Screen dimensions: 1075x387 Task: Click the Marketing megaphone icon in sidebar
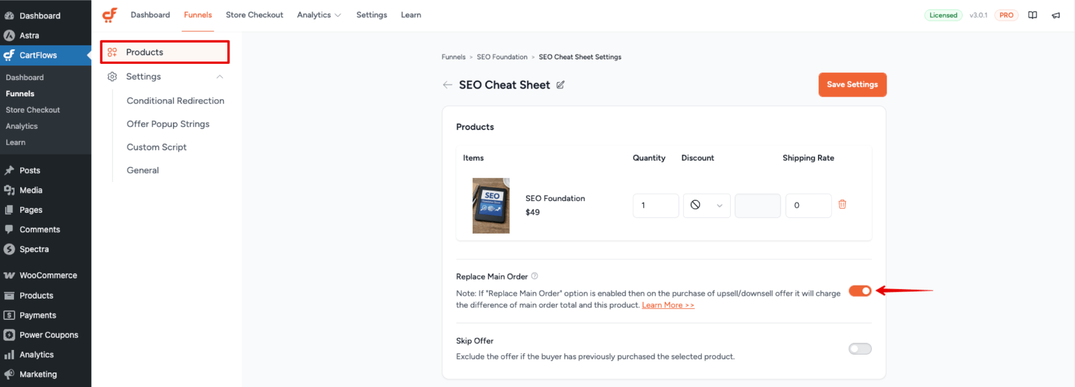pos(10,374)
